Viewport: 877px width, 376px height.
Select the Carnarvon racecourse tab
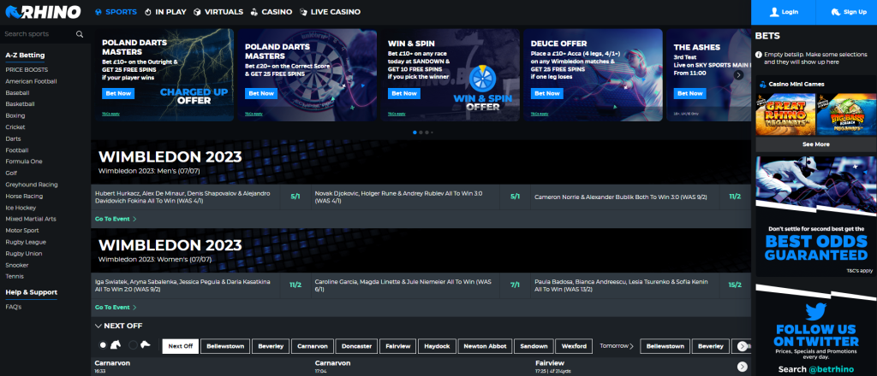coord(312,346)
